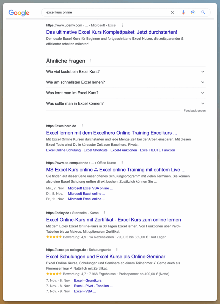Open the three-dot menu beside excelhero.de
Viewport: 220px width, 304px height.
click(82, 126)
